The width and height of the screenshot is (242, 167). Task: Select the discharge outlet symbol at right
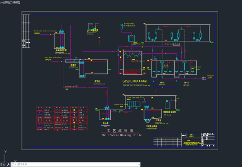(204, 78)
